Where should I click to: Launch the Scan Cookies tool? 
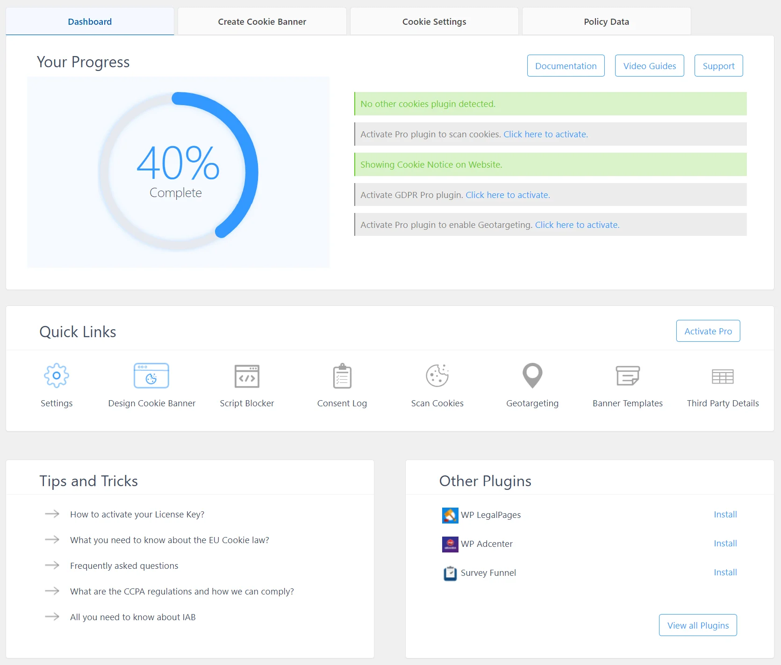[437, 375]
